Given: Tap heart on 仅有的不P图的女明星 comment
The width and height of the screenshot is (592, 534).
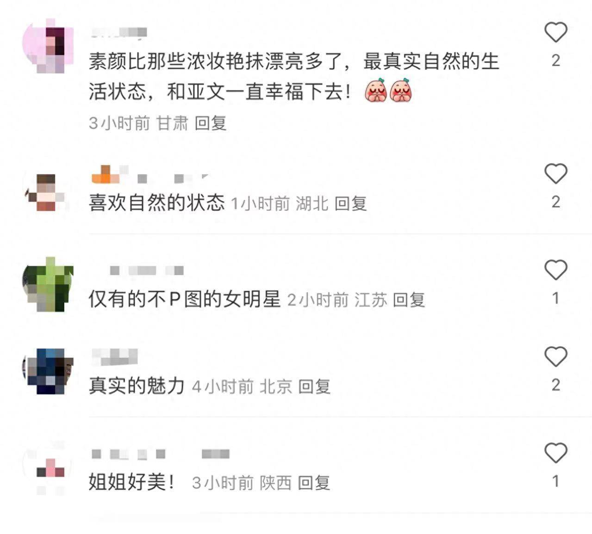Looking at the screenshot, I should click(555, 270).
